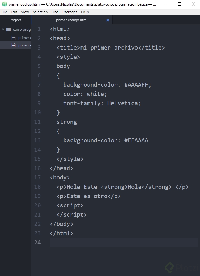Open the Packages menu
Viewport: 200px width, 276px height.
click(70, 12)
